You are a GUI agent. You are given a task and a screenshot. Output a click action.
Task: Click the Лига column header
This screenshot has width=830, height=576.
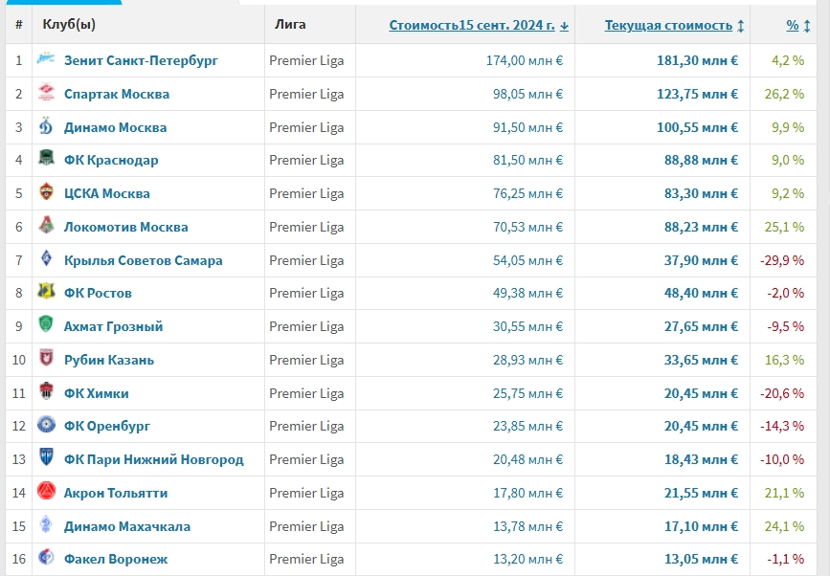[290, 24]
